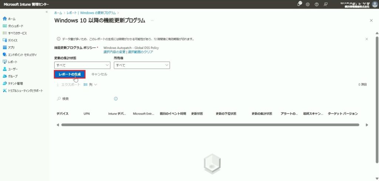This screenshot has height=181, width=379.
Task: Open the 更新の集計状態 dropdown
Action: coord(82,65)
